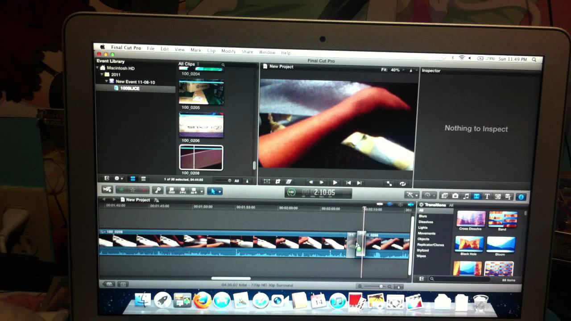The width and height of the screenshot is (571, 321).
Task: Toggle the Event Library sidebar button
Action: tap(107, 178)
